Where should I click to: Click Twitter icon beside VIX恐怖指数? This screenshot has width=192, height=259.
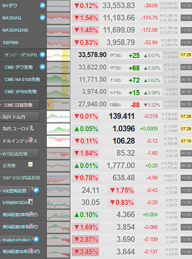click(x=36, y=190)
